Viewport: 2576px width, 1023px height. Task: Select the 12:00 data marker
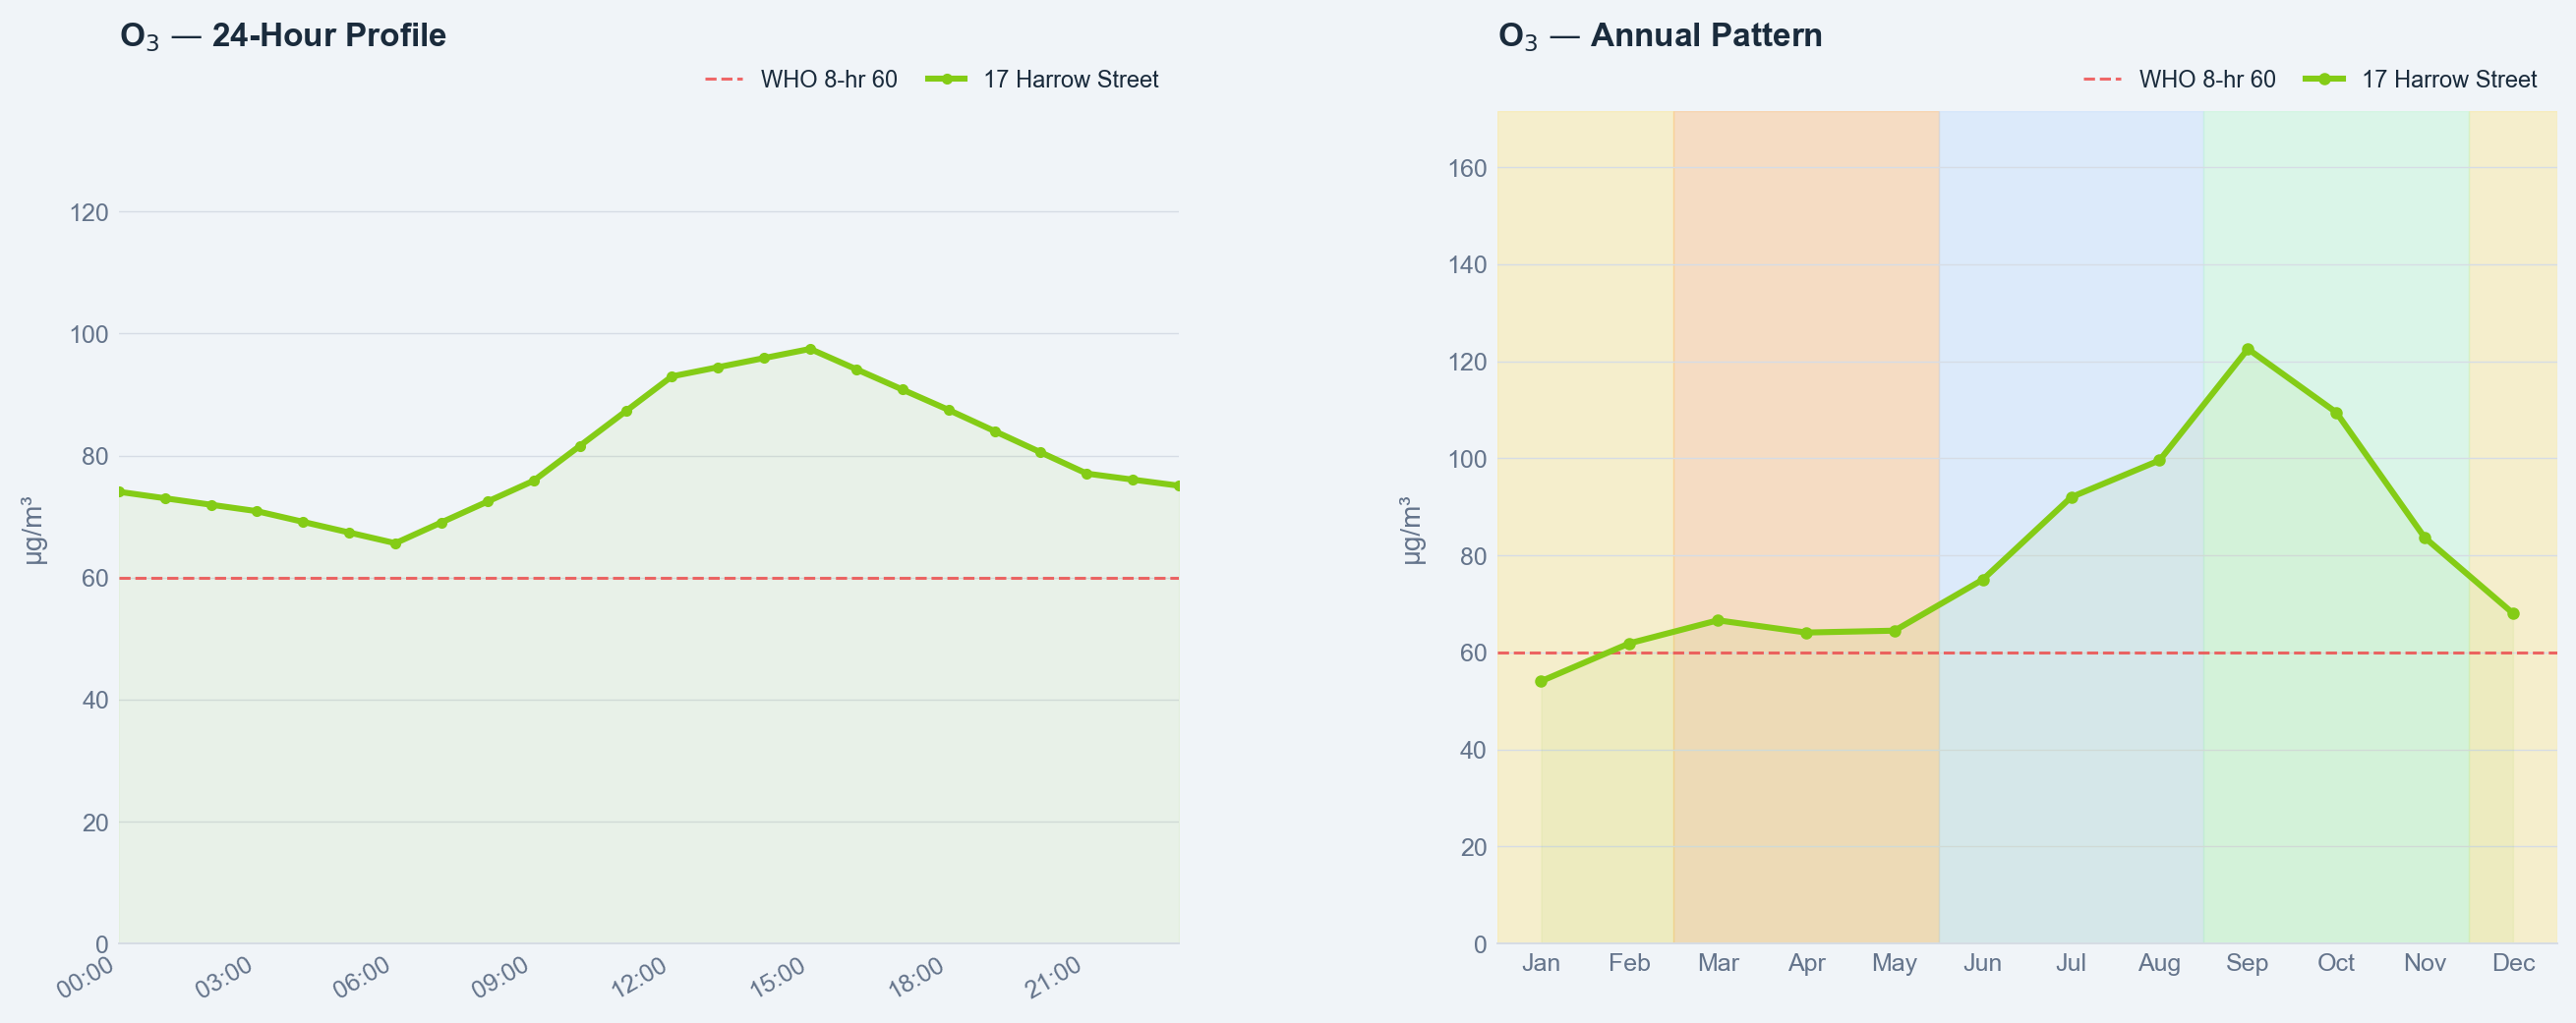672,376
